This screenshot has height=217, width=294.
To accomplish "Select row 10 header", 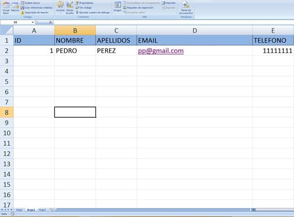I will pyautogui.click(x=6, y=133).
